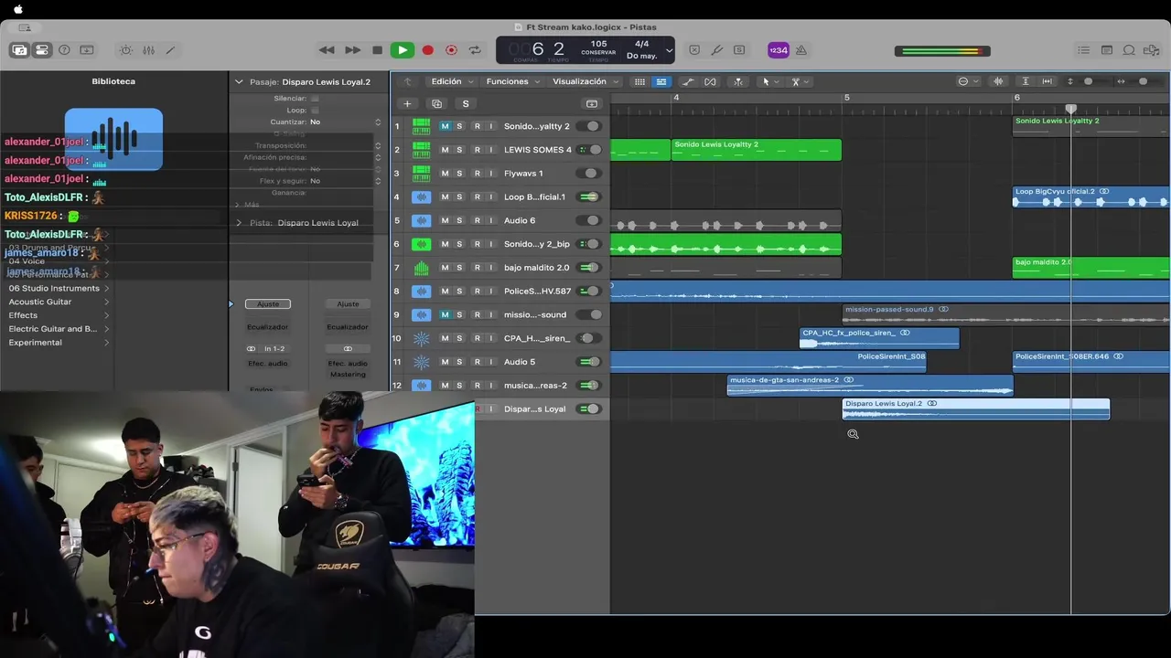Click the Solo S icon in control bar

[x=739, y=50]
